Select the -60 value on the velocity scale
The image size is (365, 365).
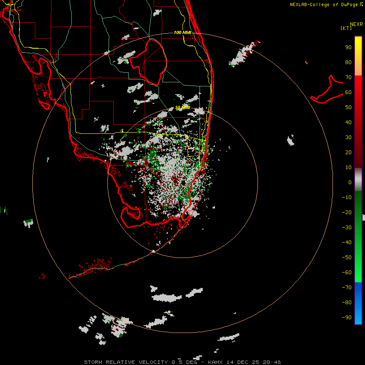click(347, 273)
